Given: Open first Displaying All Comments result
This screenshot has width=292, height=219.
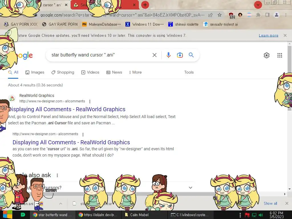Looking at the screenshot, I should click(x=67, y=109).
